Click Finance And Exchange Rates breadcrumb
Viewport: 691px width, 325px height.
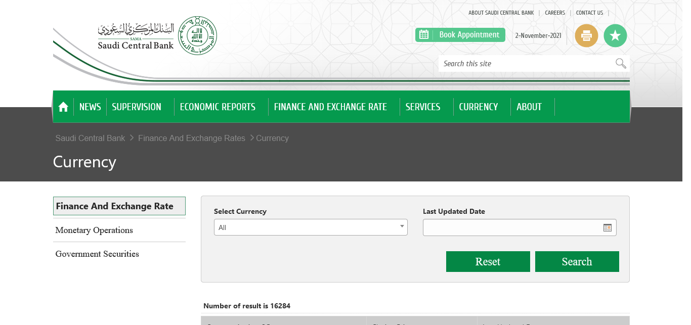point(192,138)
